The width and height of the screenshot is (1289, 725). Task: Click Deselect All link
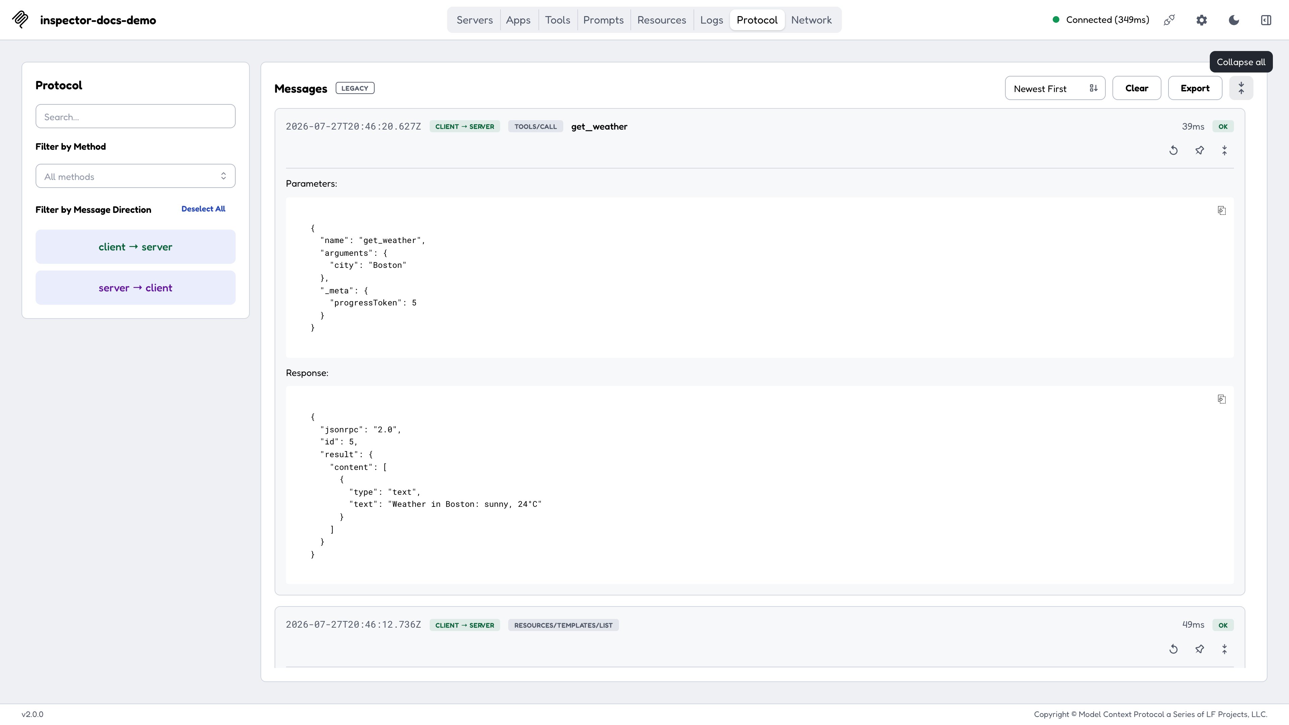point(203,209)
